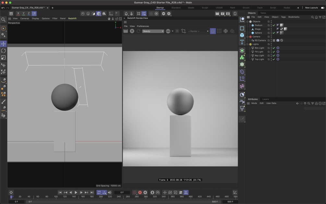Select the Stage object in object manager

pos(257,29)
